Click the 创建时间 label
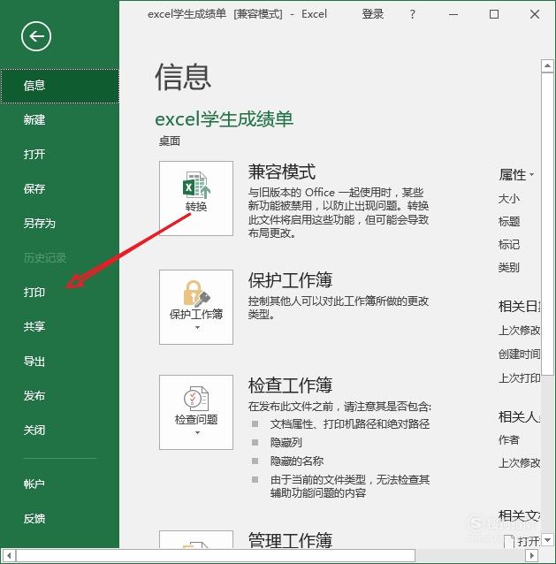This screenshot has width=556, height=564. 520,354
